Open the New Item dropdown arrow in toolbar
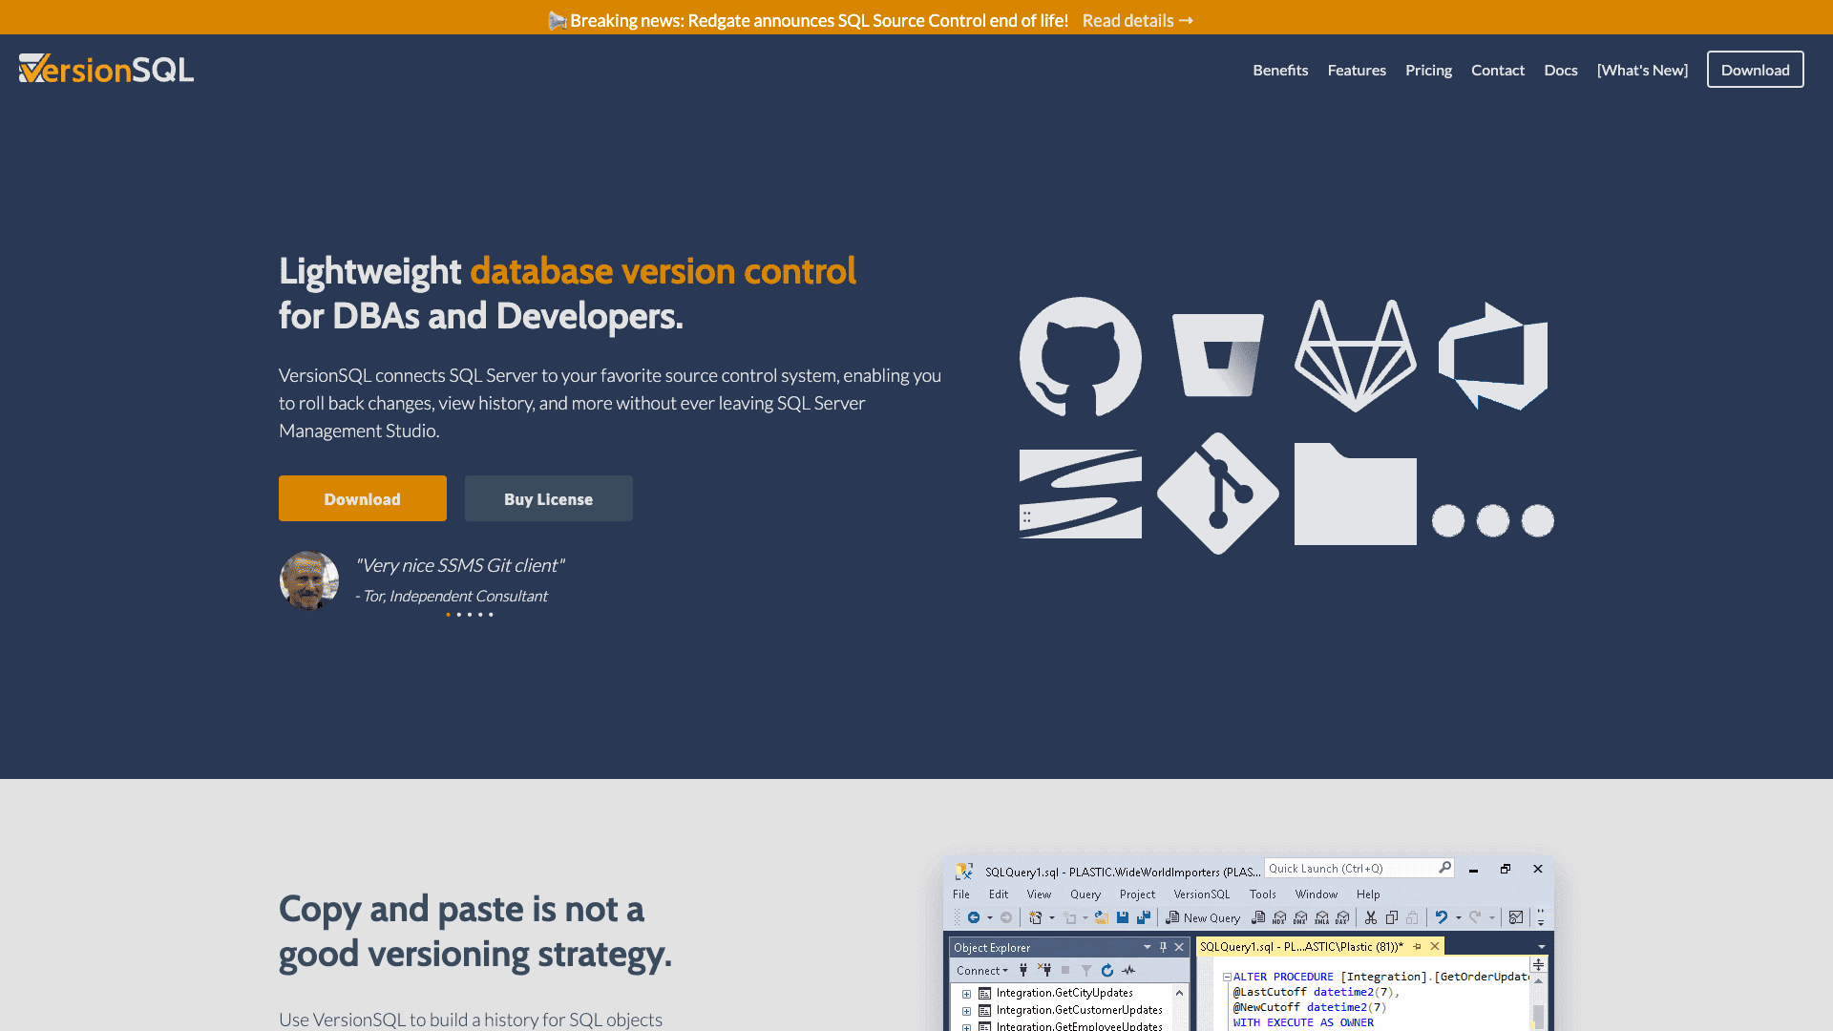This screenshot has height=1031, width=1833. (x=1052, y=918)
